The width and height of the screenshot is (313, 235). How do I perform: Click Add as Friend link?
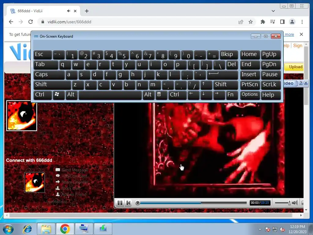(74, 194)
